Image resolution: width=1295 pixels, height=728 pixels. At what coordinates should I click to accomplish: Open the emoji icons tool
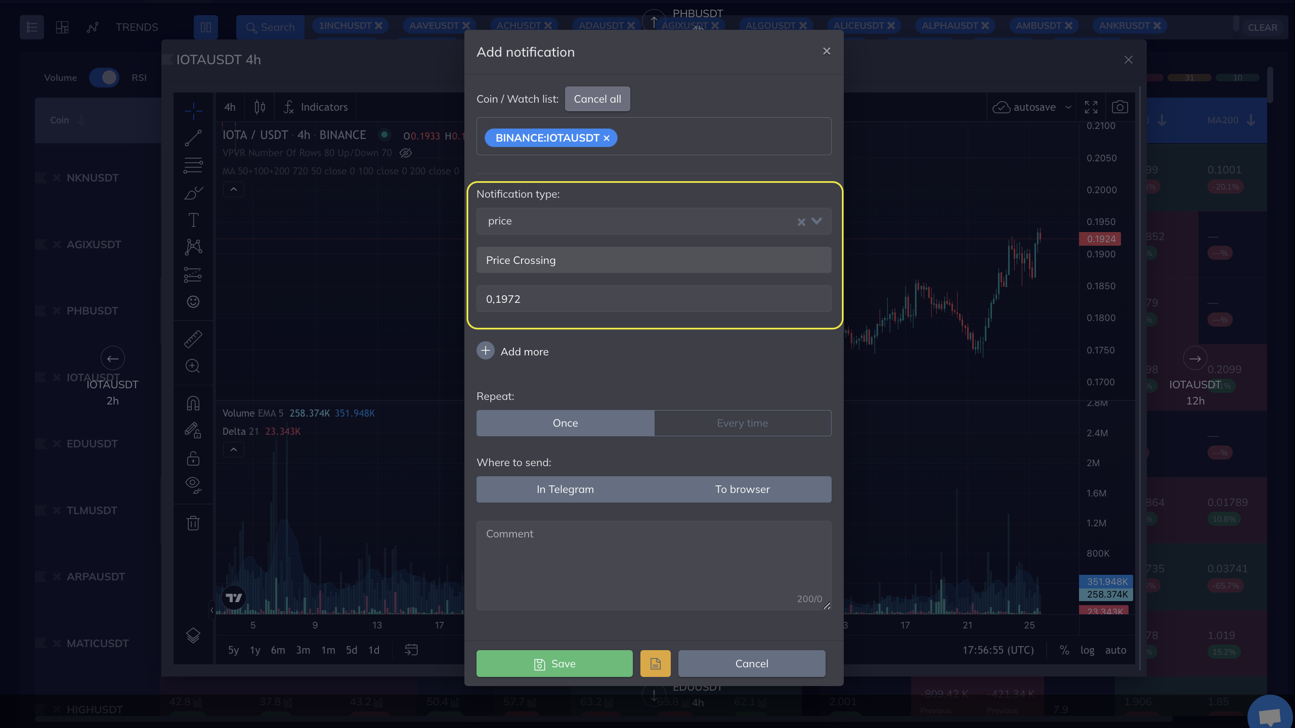(x=193, y=302)
